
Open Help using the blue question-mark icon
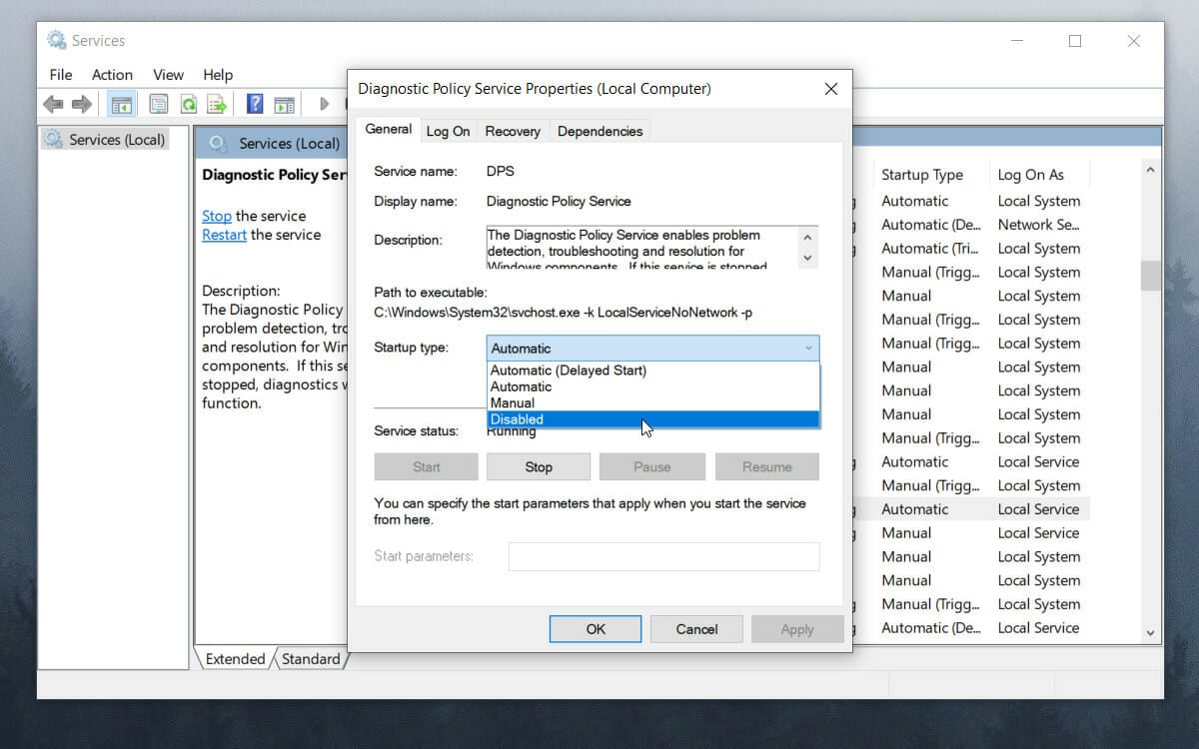tap(255, 104)
